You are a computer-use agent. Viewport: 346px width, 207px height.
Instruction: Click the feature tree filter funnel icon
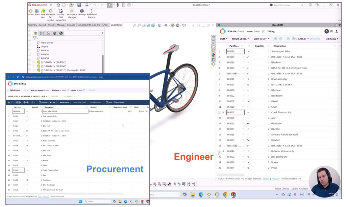(x=35, y=38)
